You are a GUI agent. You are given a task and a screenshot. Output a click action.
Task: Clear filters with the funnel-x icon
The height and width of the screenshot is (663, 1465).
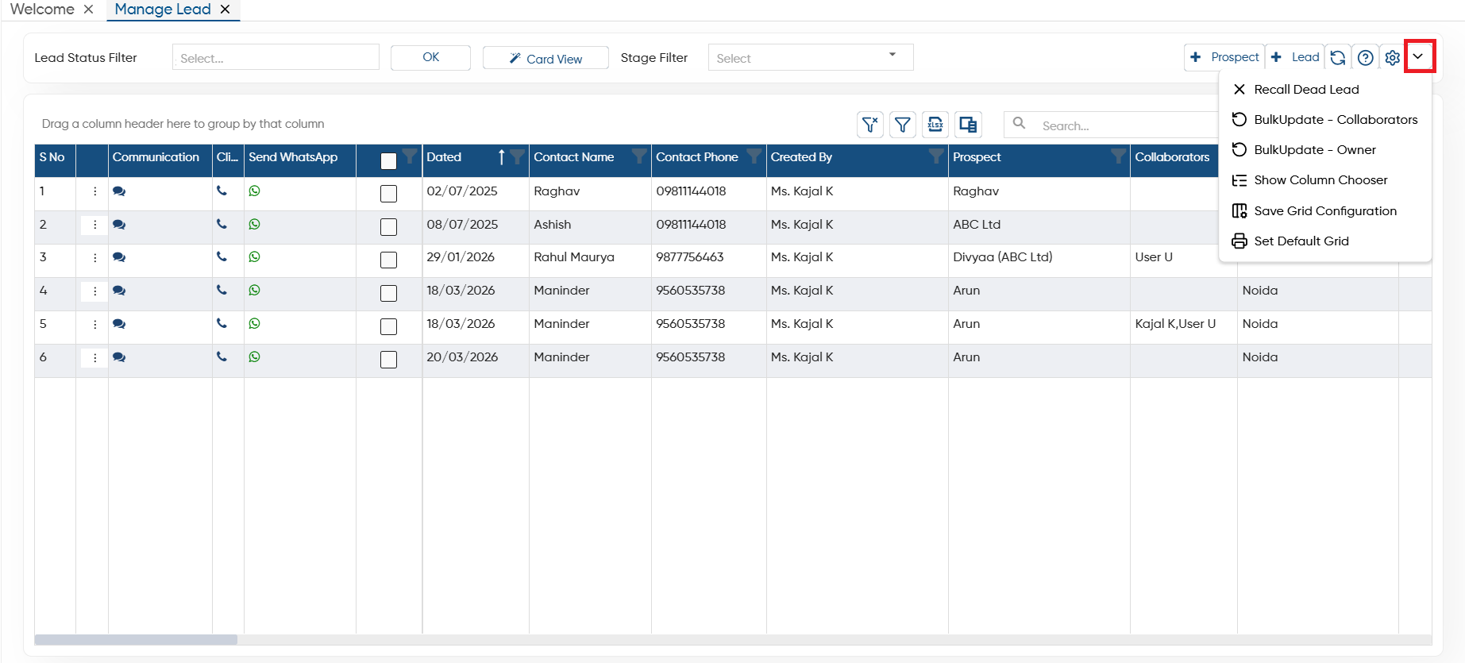[x=870, y=125]
